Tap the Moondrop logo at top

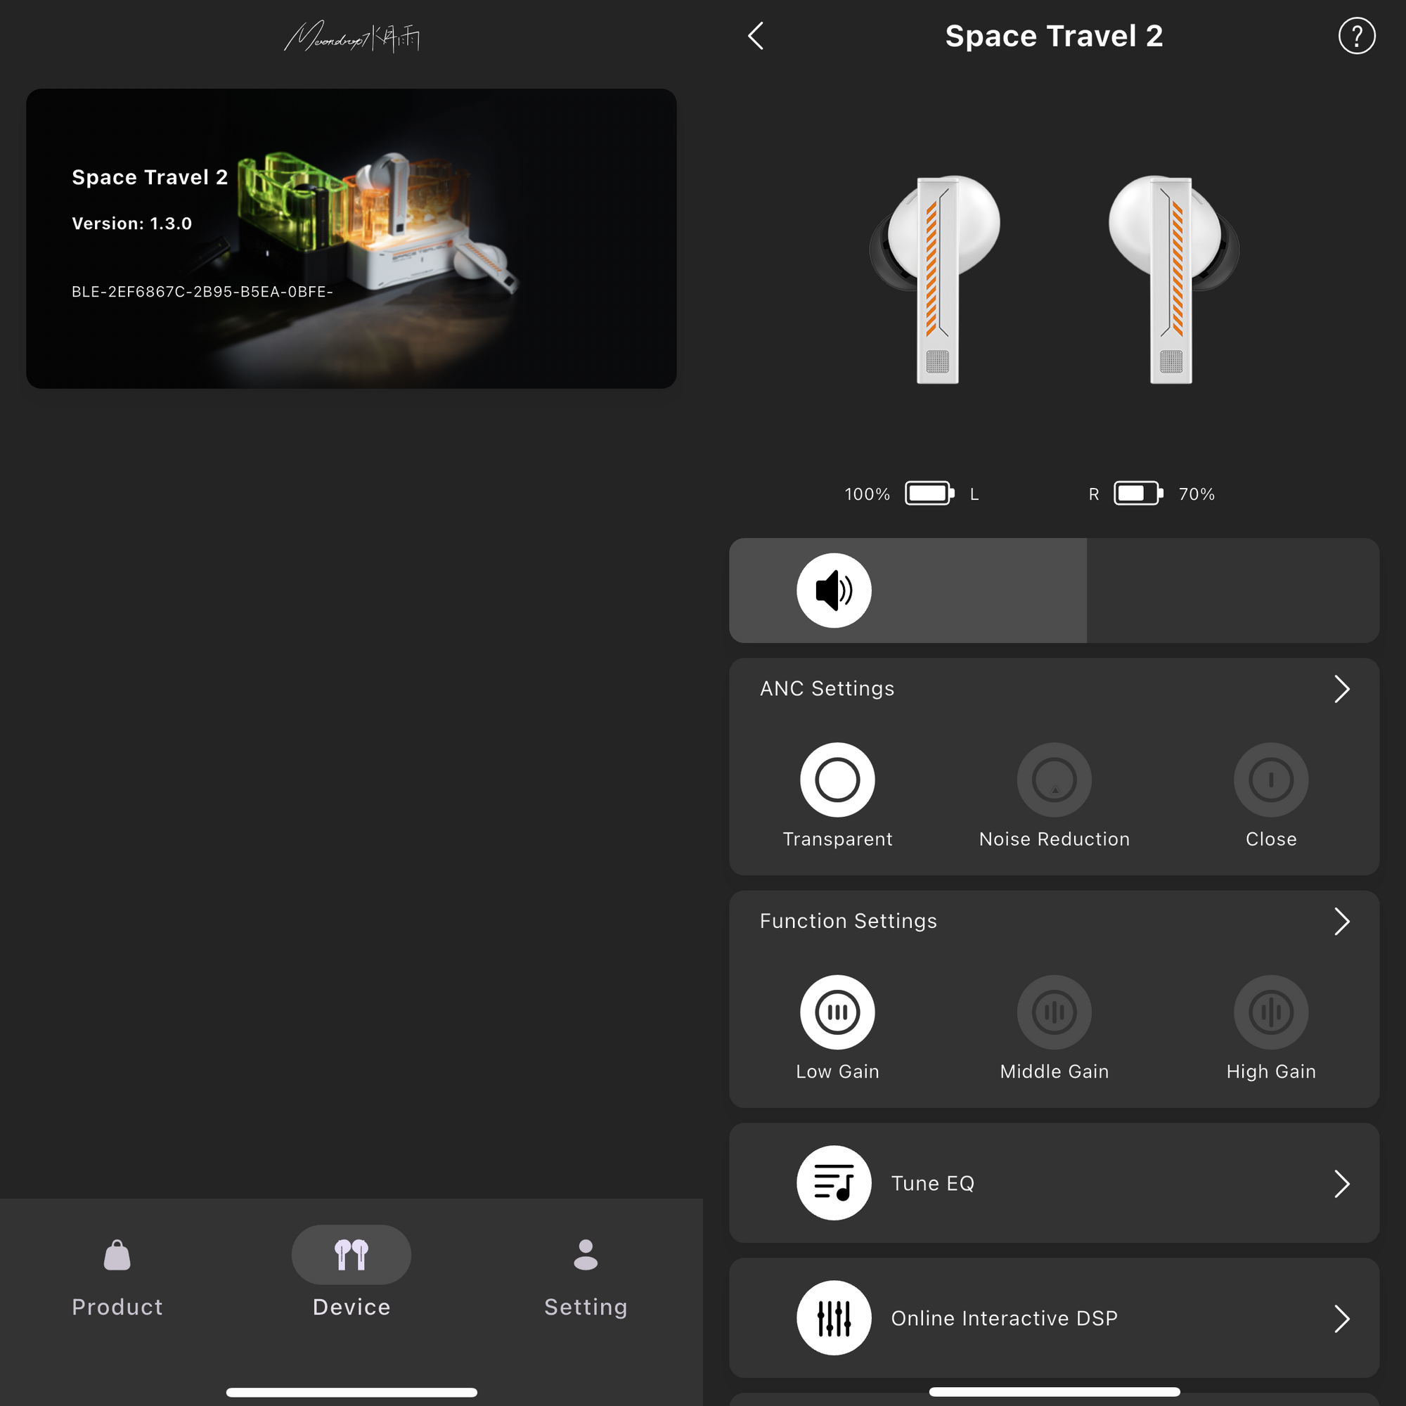pos(351,37)
